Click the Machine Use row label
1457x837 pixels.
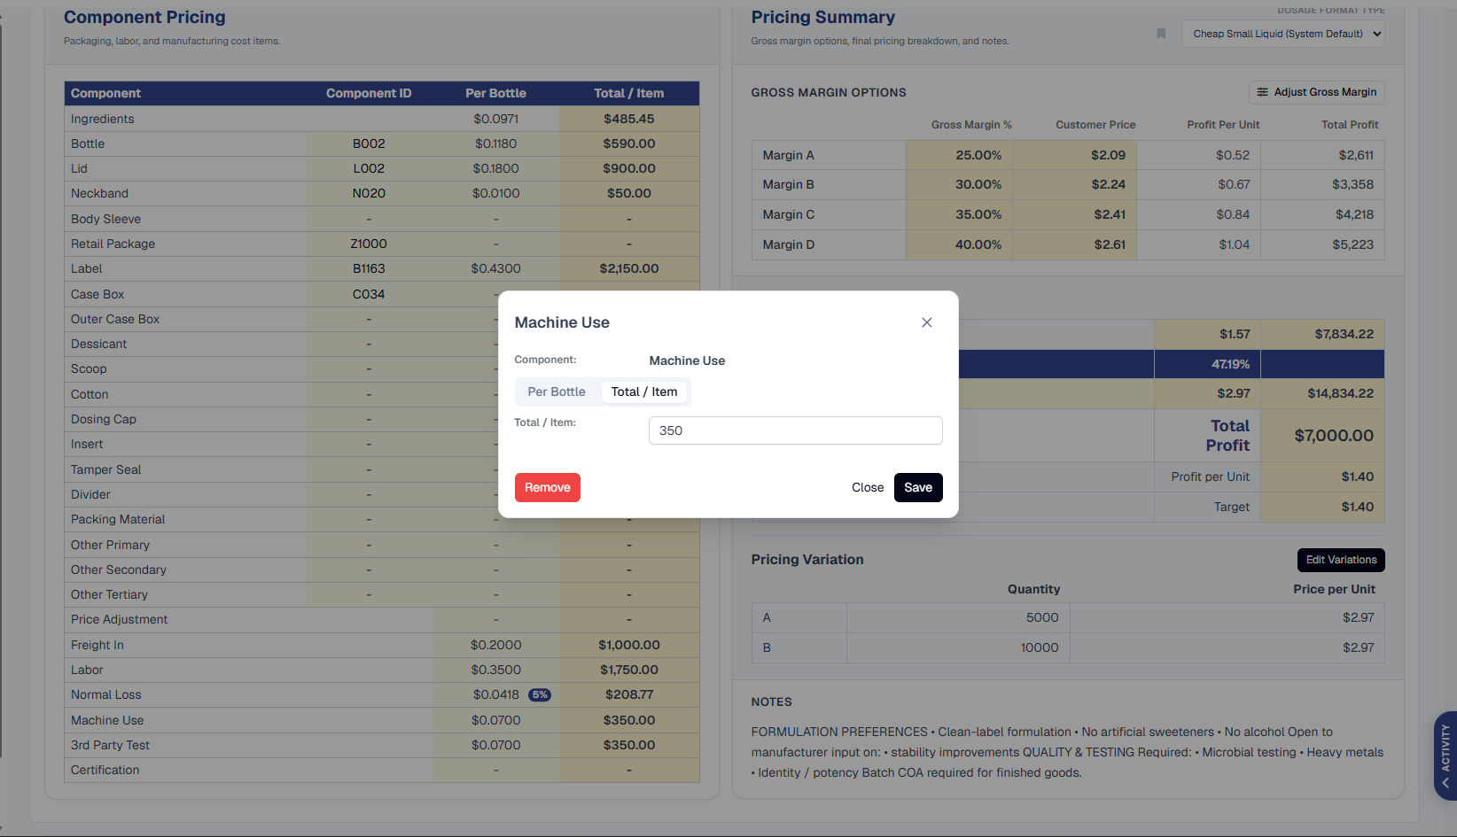tap(107, 720)
